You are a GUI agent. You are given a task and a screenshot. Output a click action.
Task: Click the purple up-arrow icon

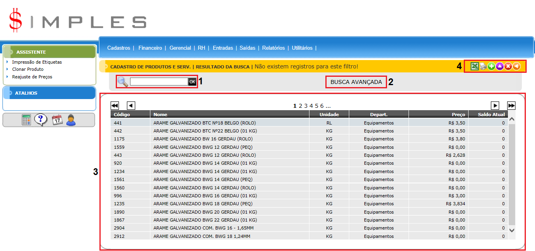[x=500, y=66]
